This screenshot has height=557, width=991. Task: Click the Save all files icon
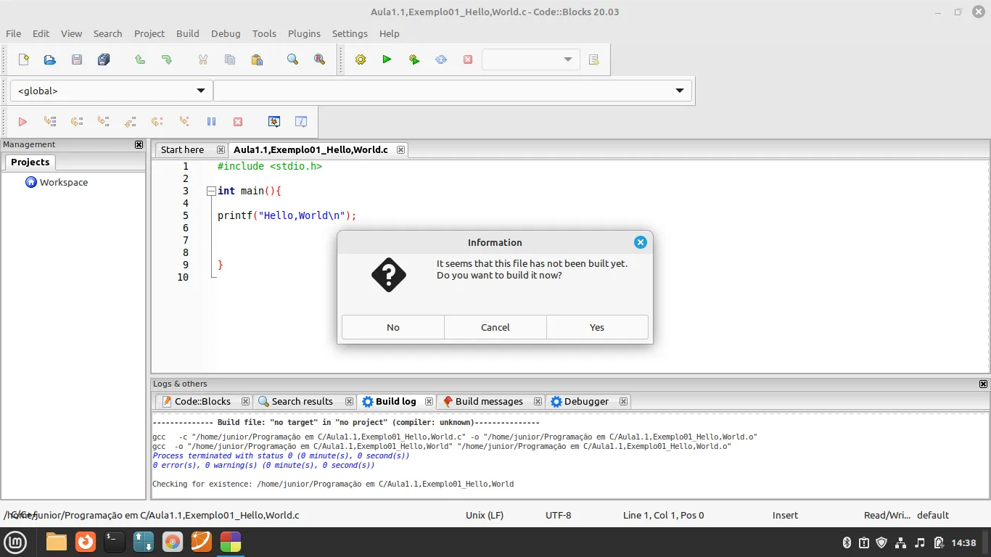click(104, 59)
